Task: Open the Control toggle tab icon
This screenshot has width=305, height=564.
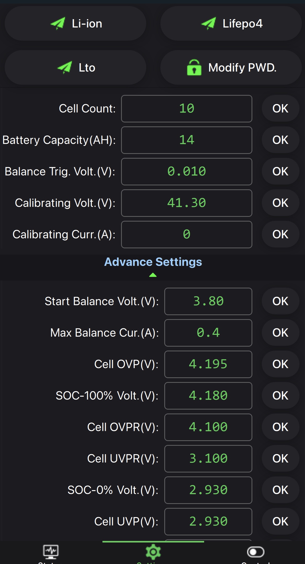Action: (255, 552)
